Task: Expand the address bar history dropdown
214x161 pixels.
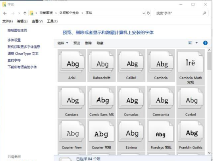Action: (x=144, y=13)
